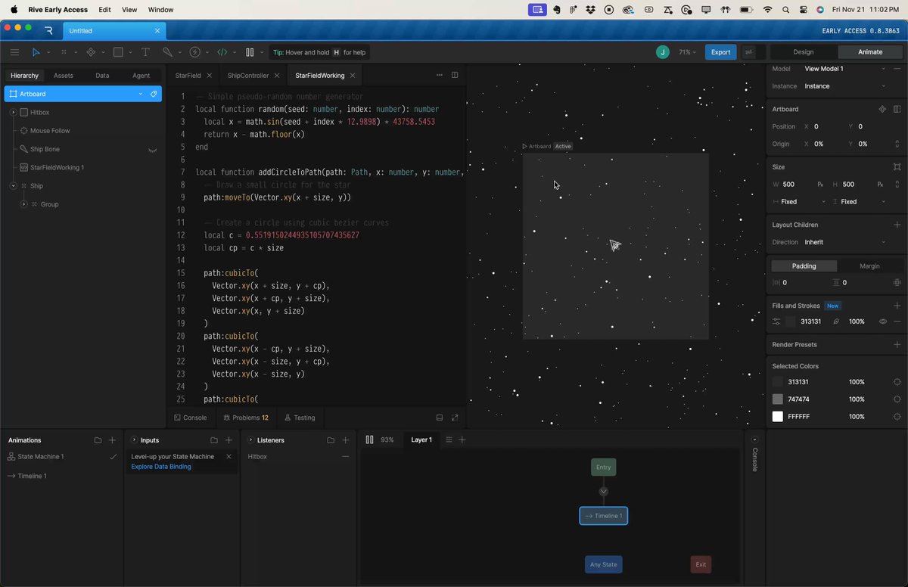Open the Explore Data Binding link

[161, 467]
